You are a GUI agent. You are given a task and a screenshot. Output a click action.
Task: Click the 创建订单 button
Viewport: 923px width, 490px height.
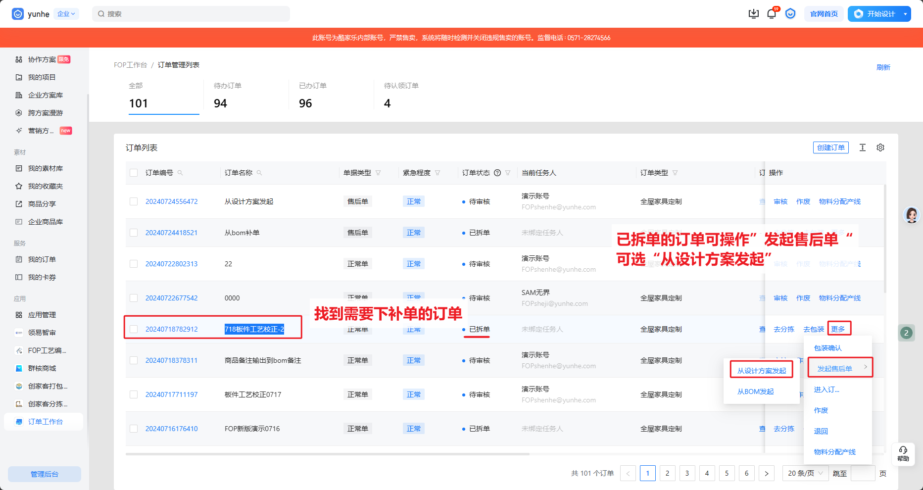pos(830,147)
